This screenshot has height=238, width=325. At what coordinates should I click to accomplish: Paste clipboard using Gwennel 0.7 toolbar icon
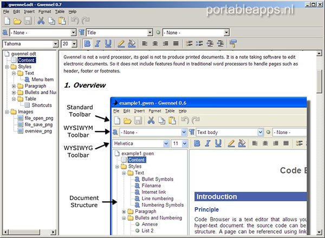coord(62,21)
